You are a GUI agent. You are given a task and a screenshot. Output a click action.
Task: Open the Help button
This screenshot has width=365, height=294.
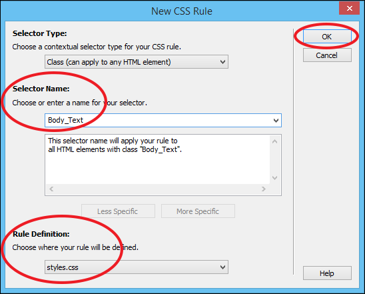(x=327, y=273)
